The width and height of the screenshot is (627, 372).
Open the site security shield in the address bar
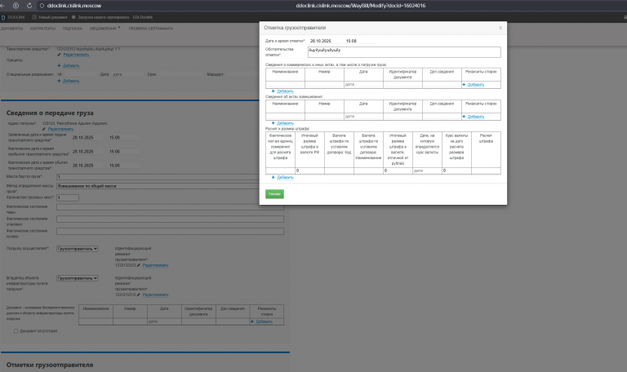(x=42, y=6)
